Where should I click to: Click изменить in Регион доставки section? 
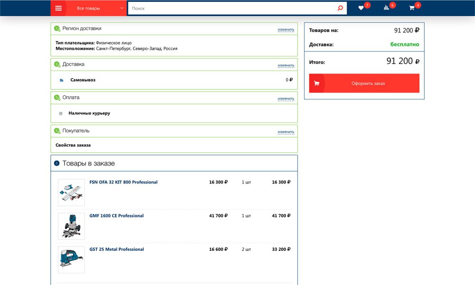(286, 29)
